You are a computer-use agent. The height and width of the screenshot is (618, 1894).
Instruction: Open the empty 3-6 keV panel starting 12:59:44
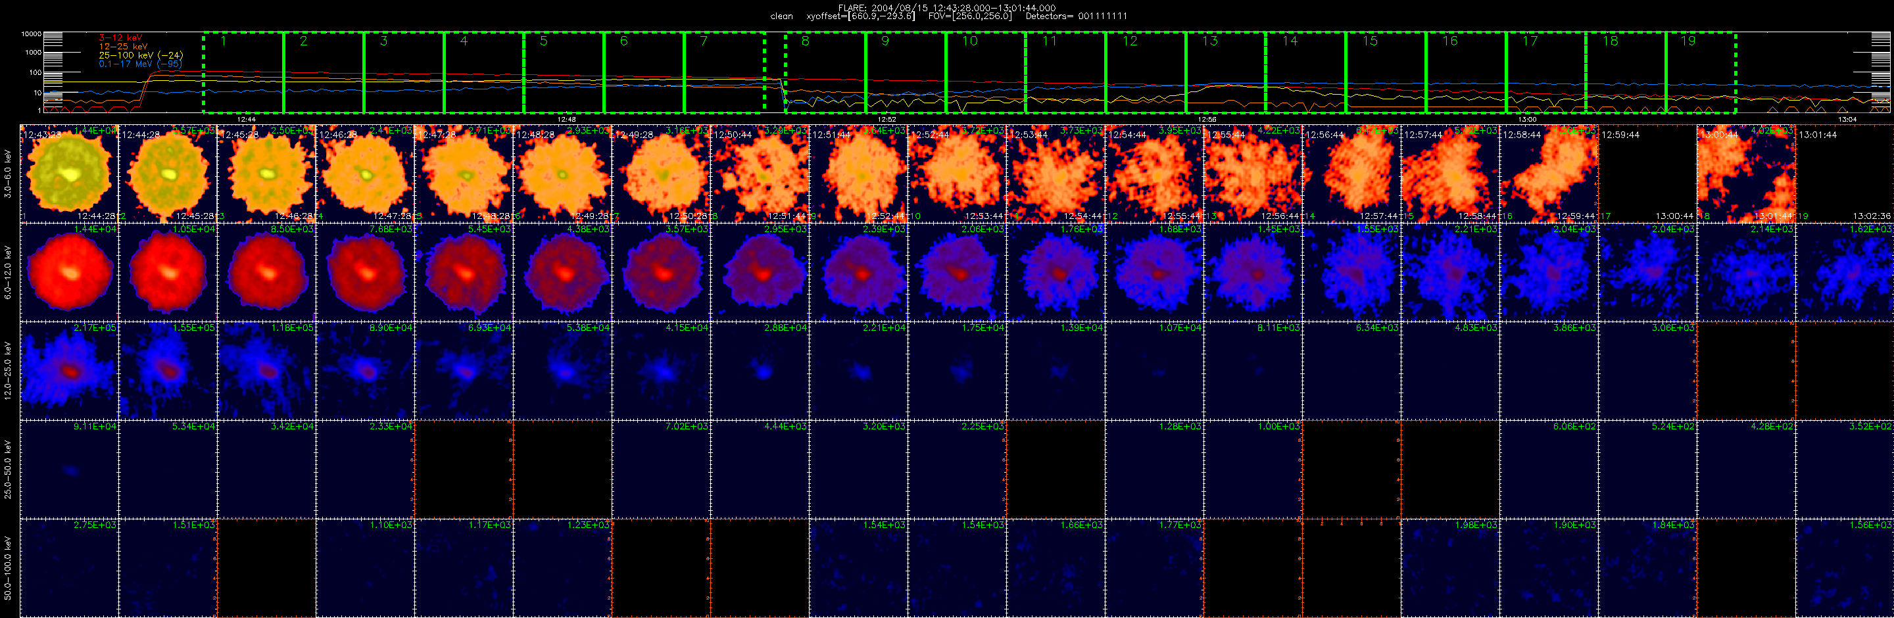pyautogui.click(x=1647, y=174)
